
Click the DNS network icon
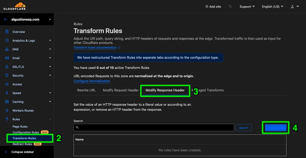[7, 49]
